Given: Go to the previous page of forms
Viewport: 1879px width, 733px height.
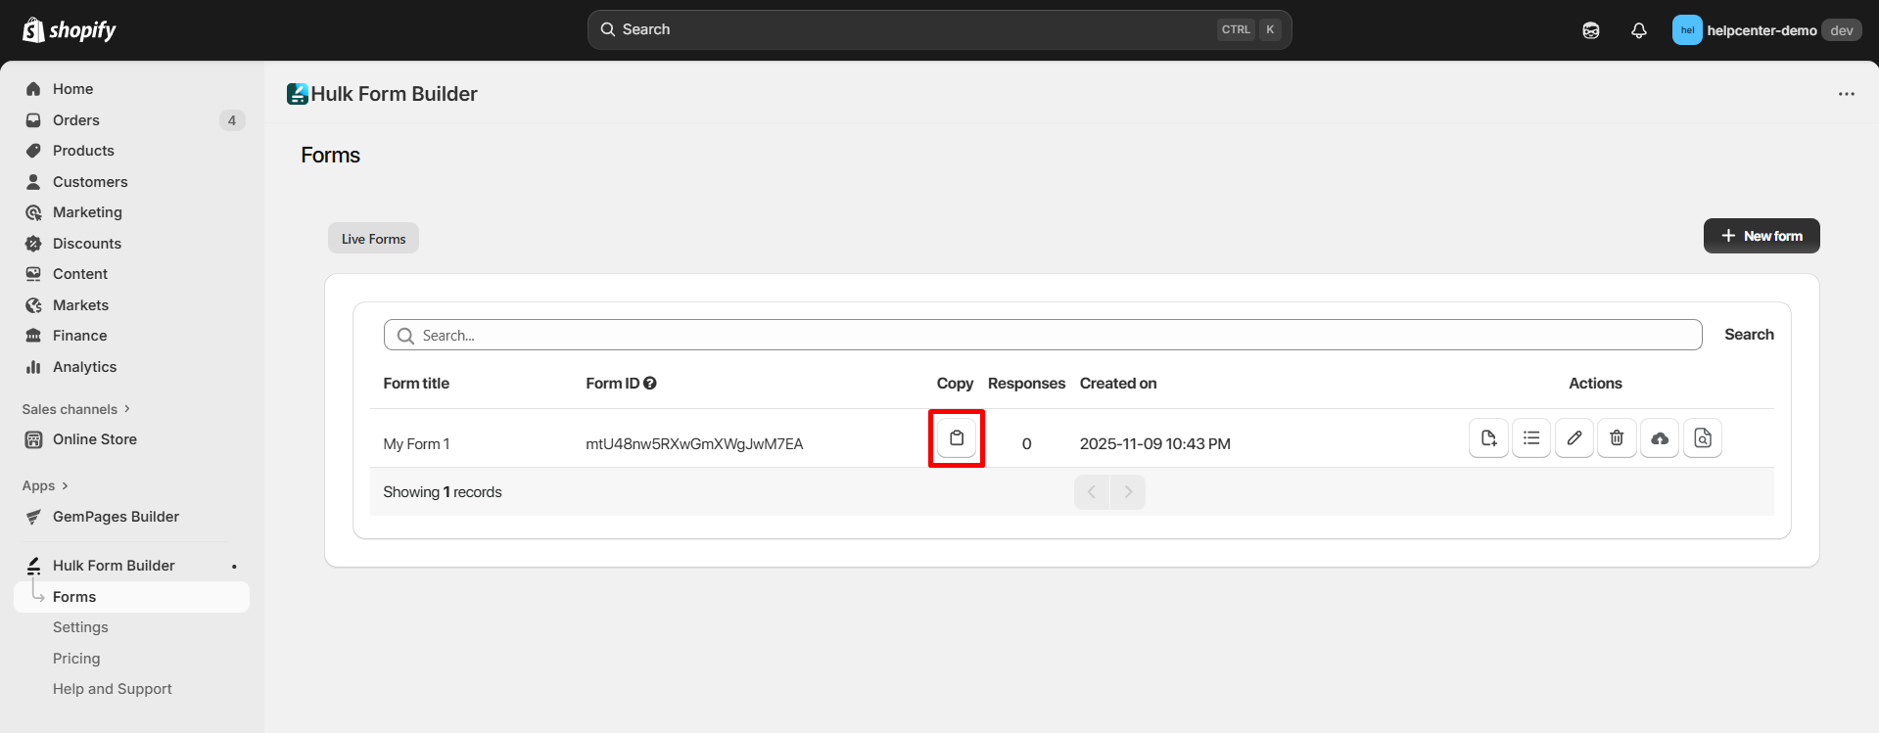Looking at the screenshot, I should [1092, 492].
